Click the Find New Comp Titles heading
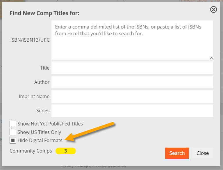 (x=44, y=13)
